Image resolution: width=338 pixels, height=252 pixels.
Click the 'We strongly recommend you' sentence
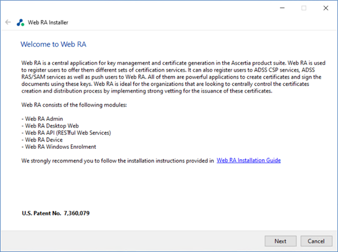pos(117,161)
